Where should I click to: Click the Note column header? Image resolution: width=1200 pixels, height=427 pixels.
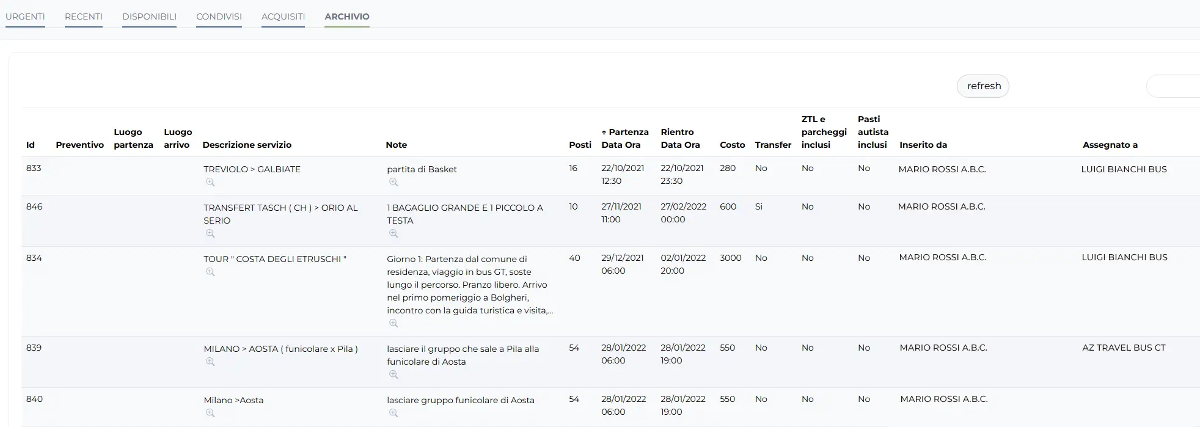(x=396, y=145)
